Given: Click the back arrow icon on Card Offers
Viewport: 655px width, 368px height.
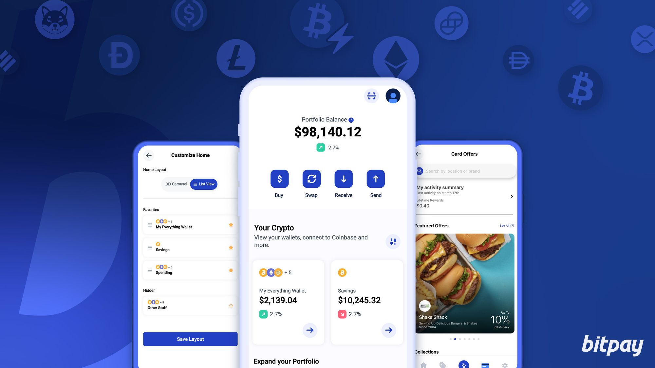Looking at the screenshot, I should click(x=417, y=154).
